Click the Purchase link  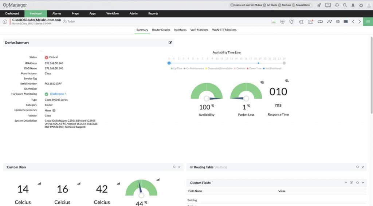(284, 5)
